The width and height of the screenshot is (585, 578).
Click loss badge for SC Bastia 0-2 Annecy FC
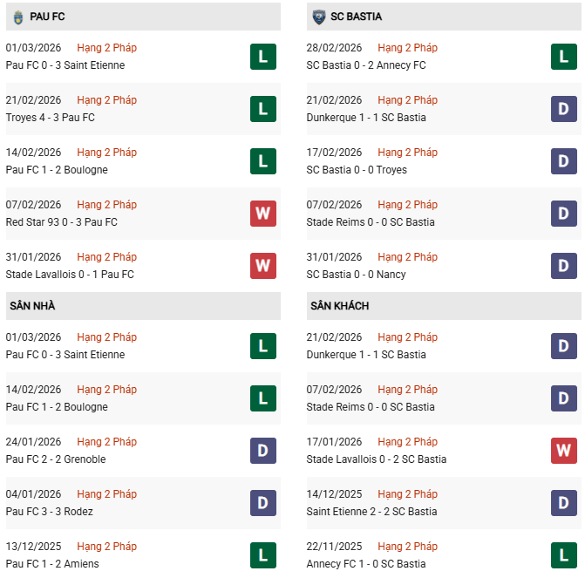(564, 57)
